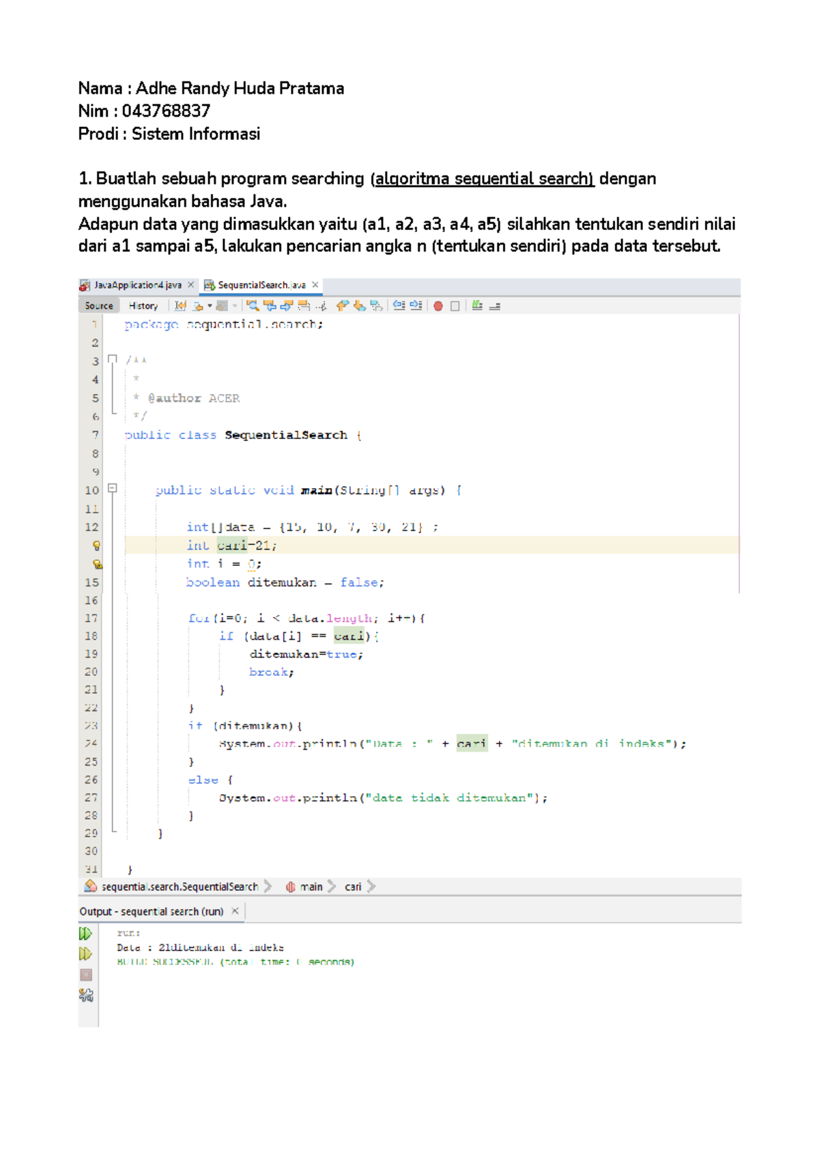This screenshot has height=1158, width=819.
Task: Click Toggle Bookmark icon
Action: click(x=376, y=306)
